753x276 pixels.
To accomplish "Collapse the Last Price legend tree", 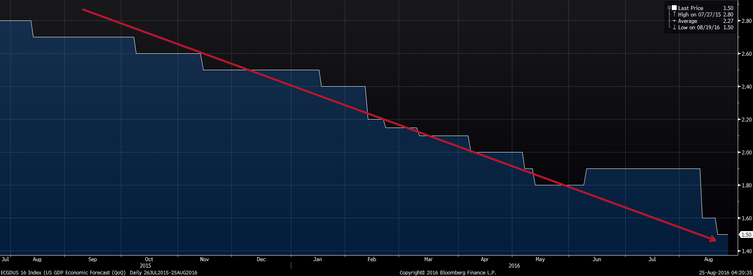I will (x=669, y=8).
